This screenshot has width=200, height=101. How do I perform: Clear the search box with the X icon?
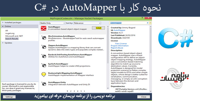(147, 23)
